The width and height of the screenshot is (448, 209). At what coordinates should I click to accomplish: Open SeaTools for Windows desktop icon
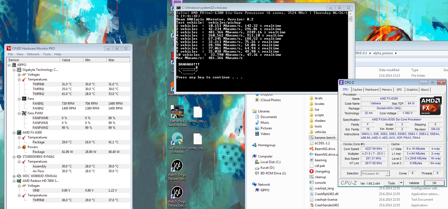click(x=177, y=143)
